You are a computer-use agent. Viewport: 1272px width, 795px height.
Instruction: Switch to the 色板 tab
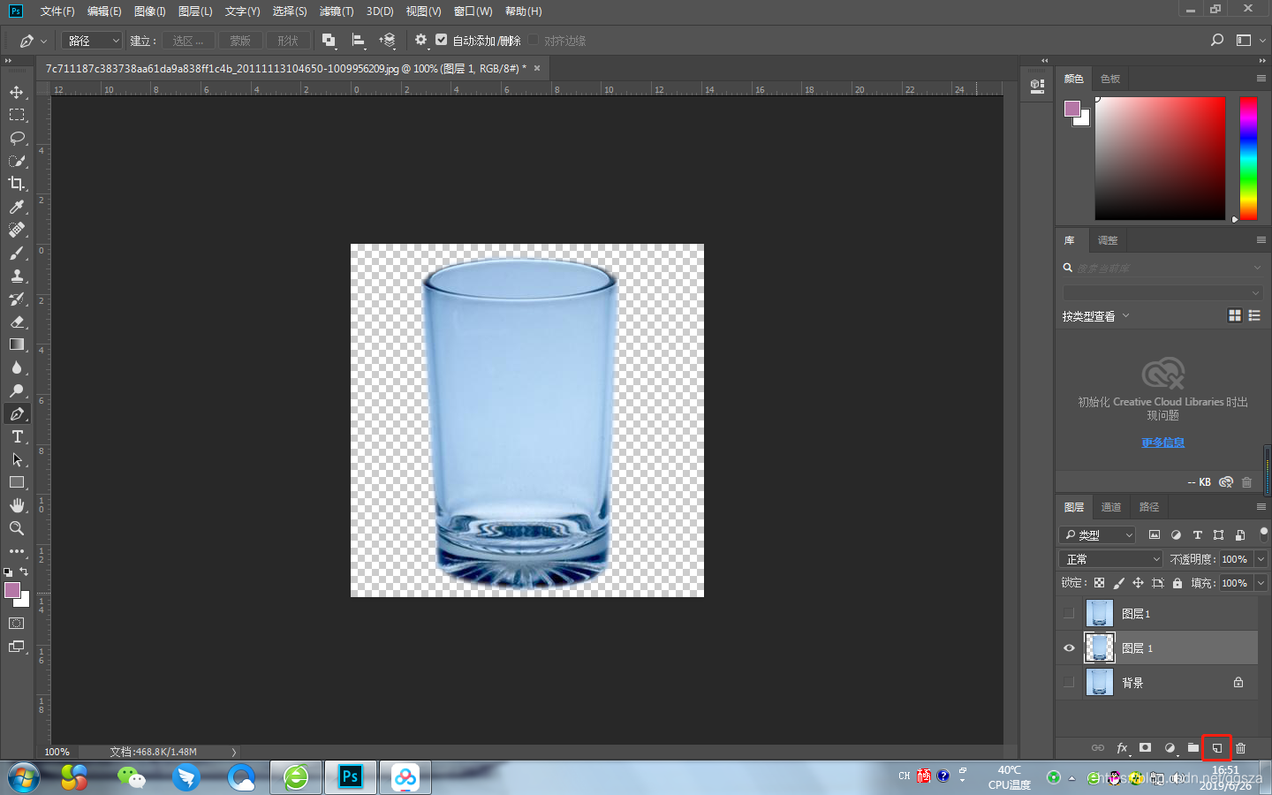point(1110,79)
